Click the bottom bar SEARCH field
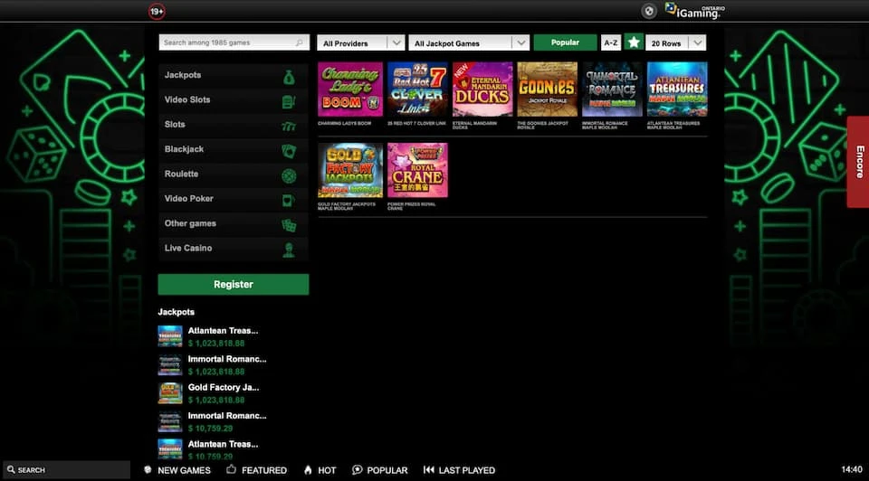Viewport: 869px width, 481px height. click(66, 470)
